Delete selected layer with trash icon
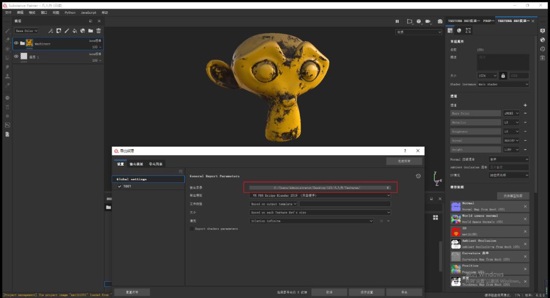Screen dimensions: 550x298 pos(98,31)
